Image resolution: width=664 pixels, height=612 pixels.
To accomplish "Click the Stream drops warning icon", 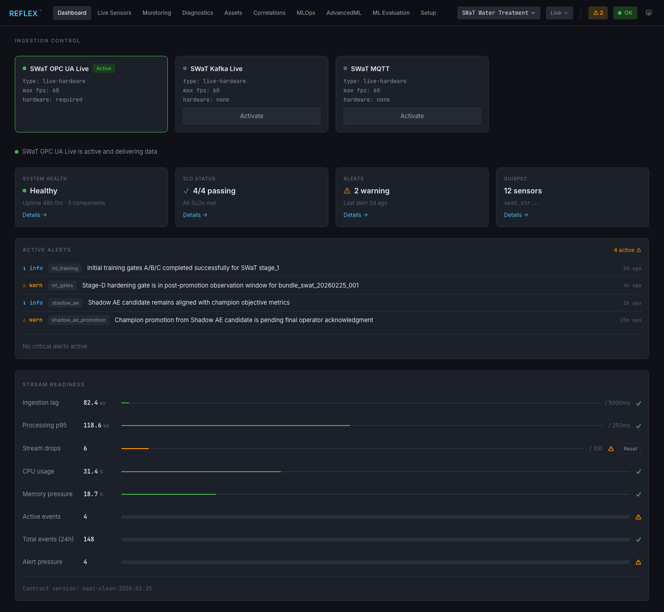I will pyautogui.click(x=611, y=449).
